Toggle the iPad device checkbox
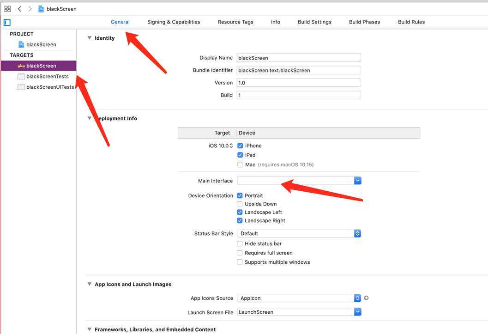The width and height of the screenshot is (488, 334). coord(240,155)
